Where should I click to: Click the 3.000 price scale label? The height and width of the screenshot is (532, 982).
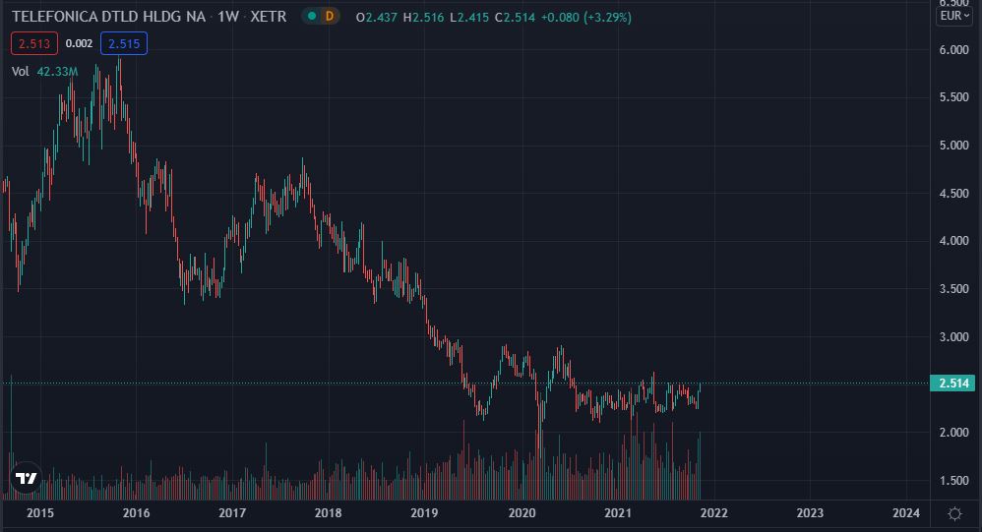pyautogui.click(x=953, y=336)
